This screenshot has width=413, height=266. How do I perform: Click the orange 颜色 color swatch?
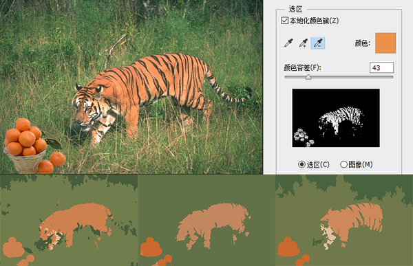click(x=385, y=43)
